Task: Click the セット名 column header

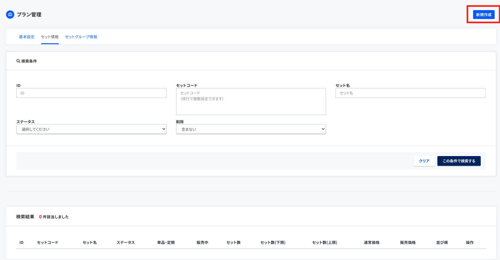Action: point(90,243)
